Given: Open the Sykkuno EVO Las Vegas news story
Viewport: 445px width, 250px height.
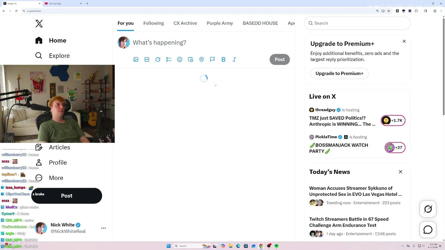Looking at the screenshot, I should point(355,191).
